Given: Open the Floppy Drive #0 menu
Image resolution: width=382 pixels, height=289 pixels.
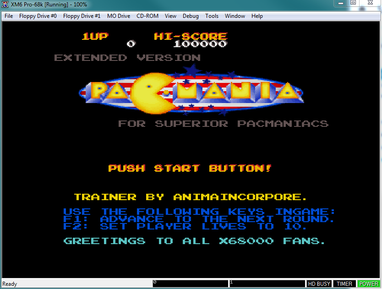Looking at the screenshot, I should coord(38,16).
